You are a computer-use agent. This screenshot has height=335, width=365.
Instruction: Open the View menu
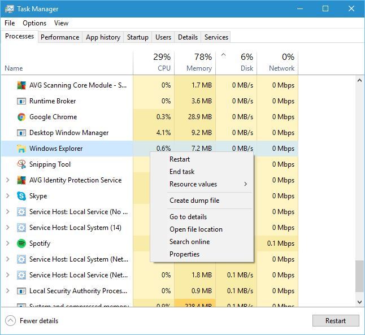point(61,23)
